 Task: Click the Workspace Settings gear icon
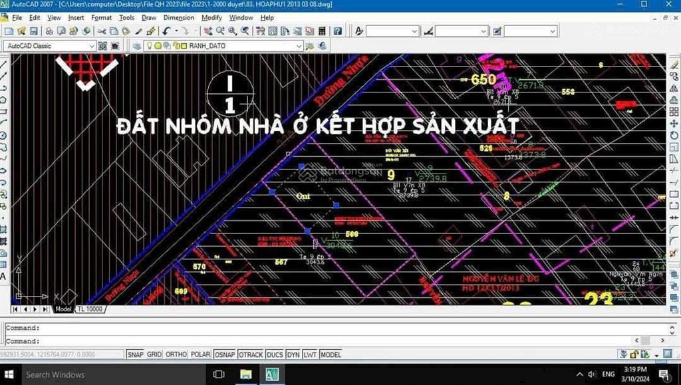pos(102,46)
